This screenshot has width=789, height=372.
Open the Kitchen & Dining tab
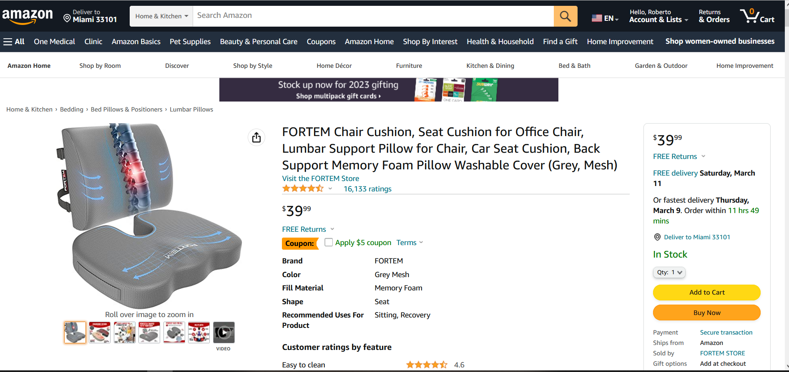(490, 66)
